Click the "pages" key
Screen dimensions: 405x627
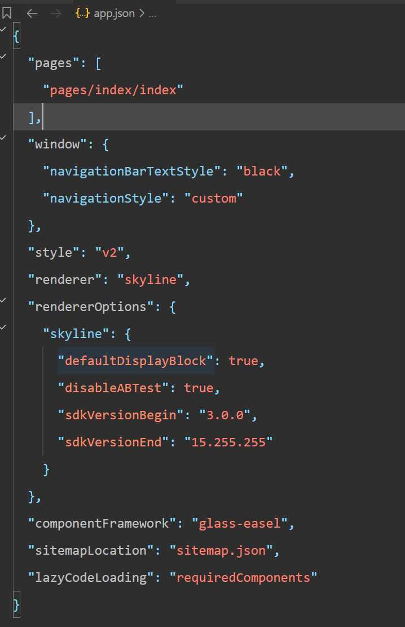tap(54, 63)
